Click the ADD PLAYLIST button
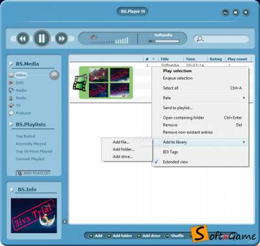Screen dimensions: 260x246 [33, 173]
